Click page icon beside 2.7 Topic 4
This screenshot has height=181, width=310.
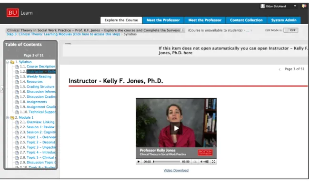coord(17,152)
